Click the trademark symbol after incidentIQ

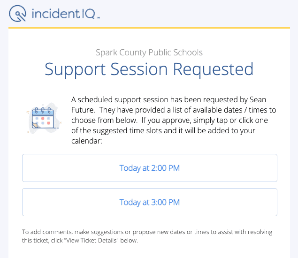tap(99, 18)
